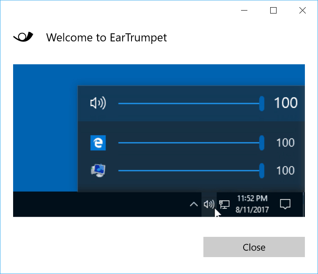The image size is (318, 274).
Task: Click the system sounds volume value 100
Action: [x=285, y=171]
